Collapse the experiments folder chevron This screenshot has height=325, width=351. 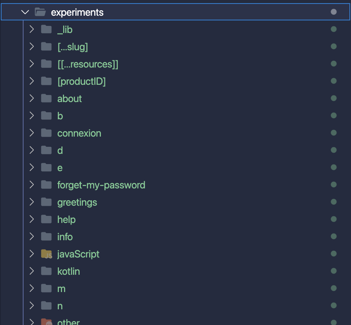(26, 12)
